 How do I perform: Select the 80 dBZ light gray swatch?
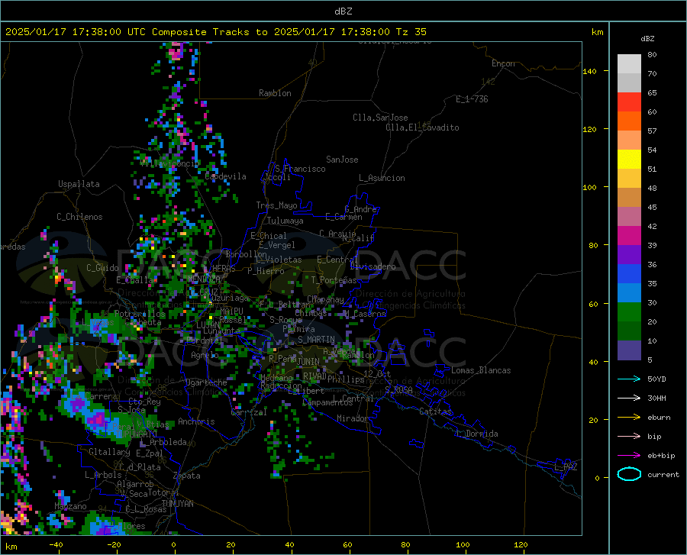(x=629, y=64)
